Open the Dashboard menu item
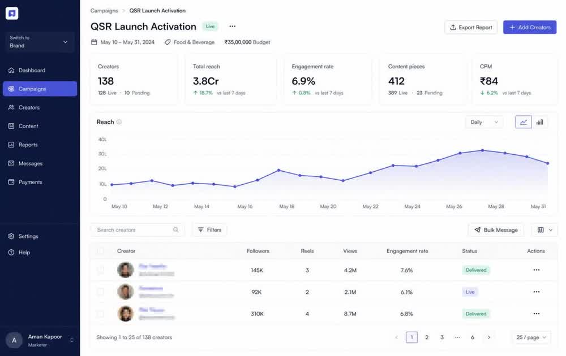 40,70
